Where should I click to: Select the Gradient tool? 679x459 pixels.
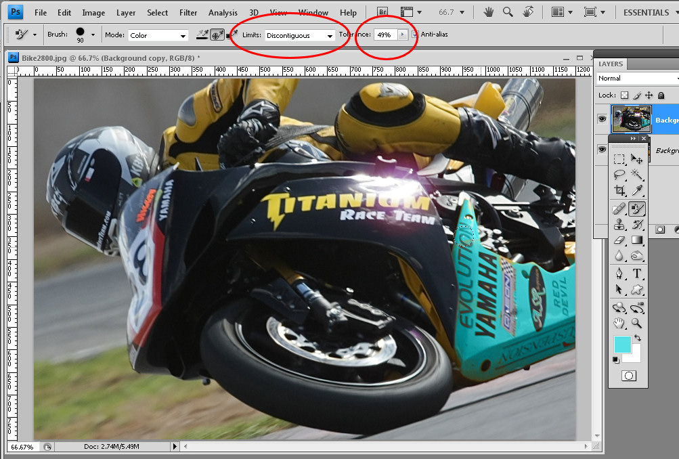click(636, 240)
